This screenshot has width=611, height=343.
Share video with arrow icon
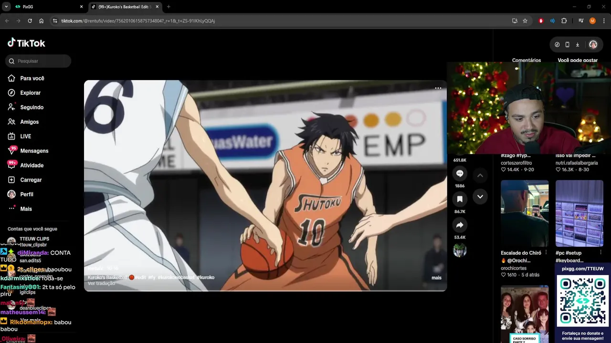point(460,225)
